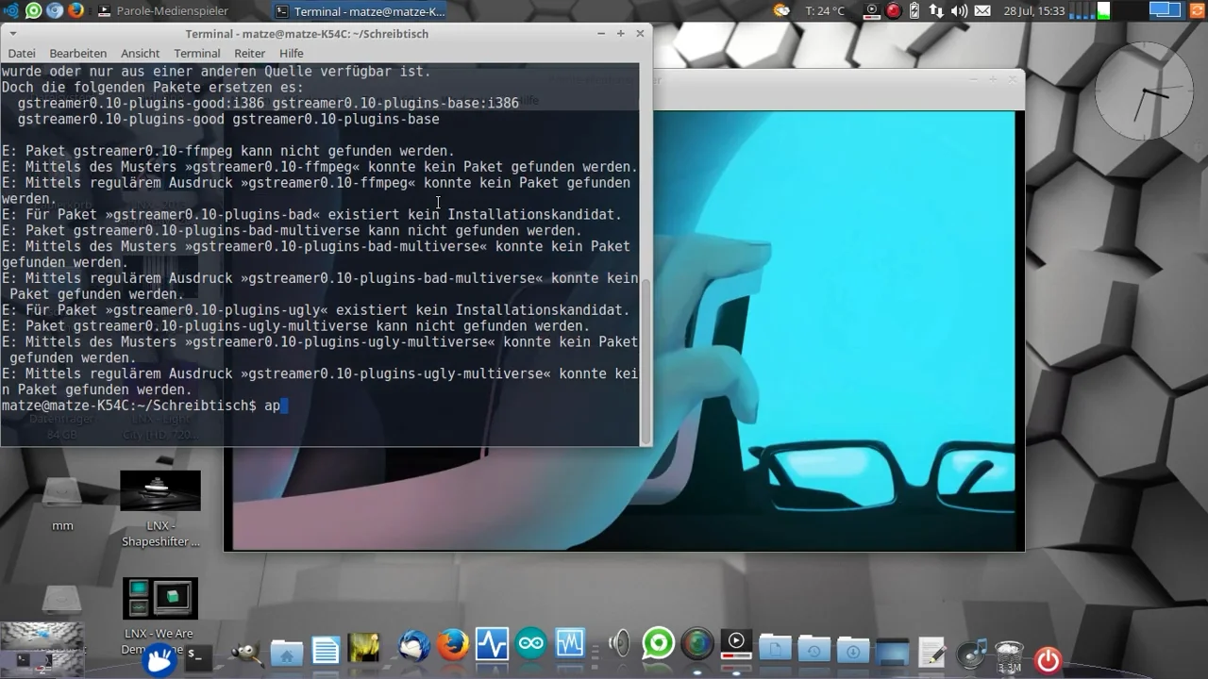
Task: Open the Datei menu in Terminal
Action: coord(22,54)
